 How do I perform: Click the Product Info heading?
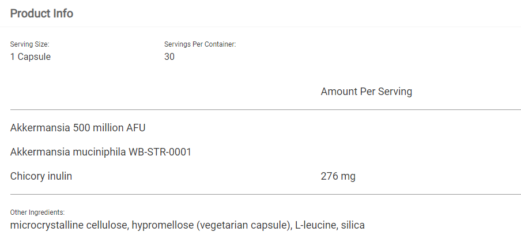click(x=41, y=13)
